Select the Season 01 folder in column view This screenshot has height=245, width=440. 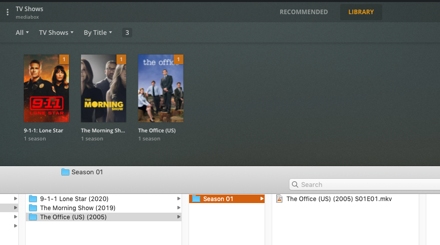pyautogui.click(x=227, y=199)
